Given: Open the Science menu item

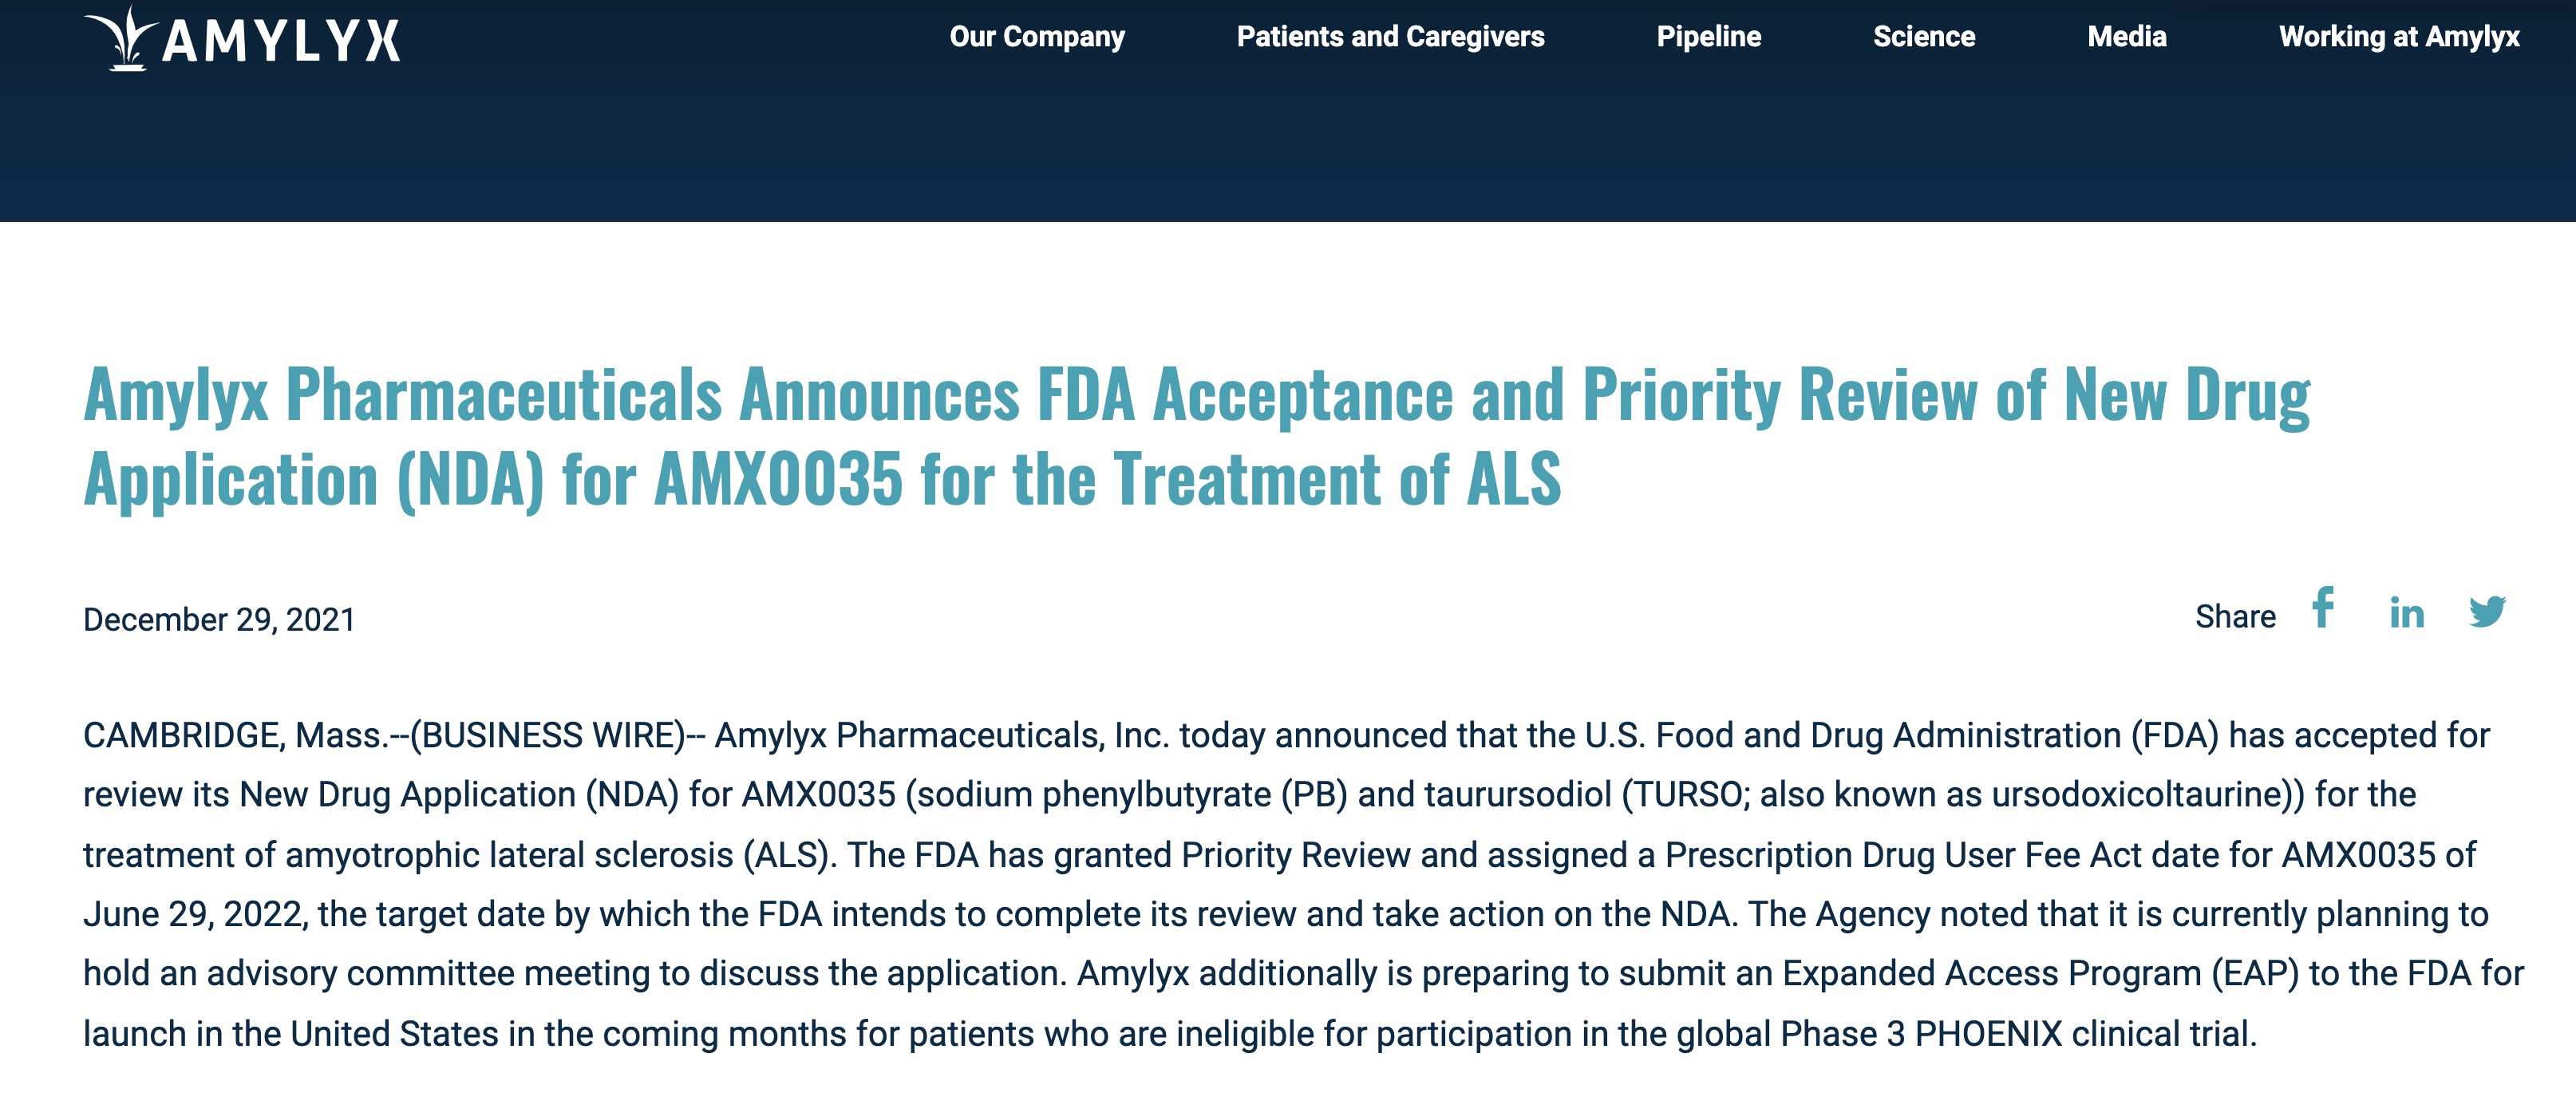Looking at the screenshot, I should (1923, 37).
